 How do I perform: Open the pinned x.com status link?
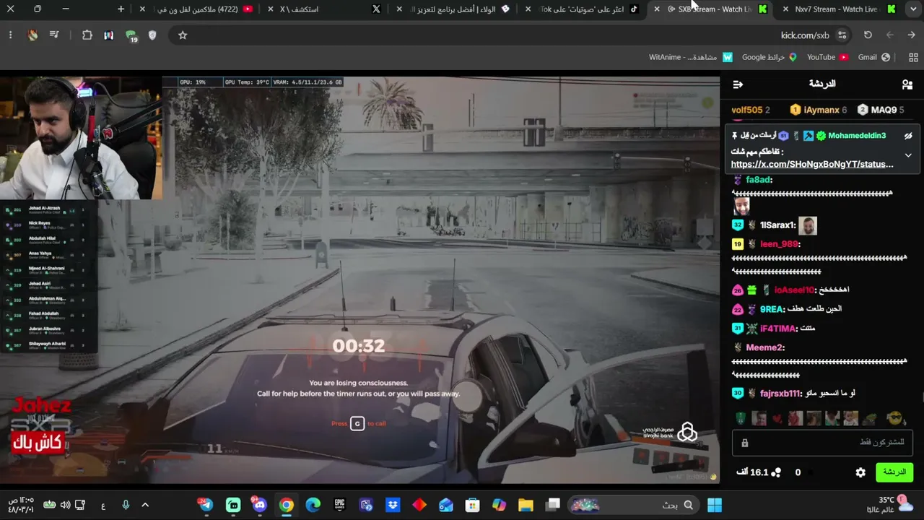tap(812, 164)
